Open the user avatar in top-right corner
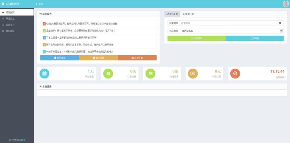This screenshot has height=143, width=290. pos(285,4)
